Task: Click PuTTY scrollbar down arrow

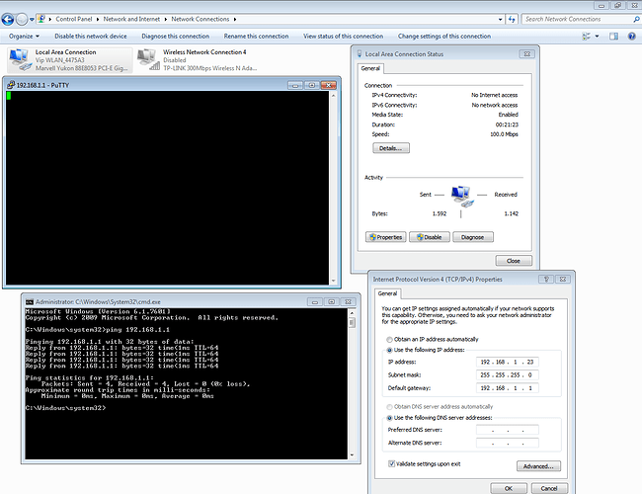Action: (334, 281)
